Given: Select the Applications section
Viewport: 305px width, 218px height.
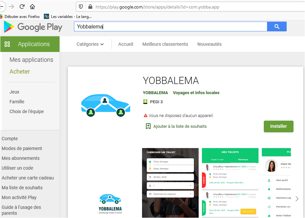Looking at the screenshot, I should coord(30,44).
